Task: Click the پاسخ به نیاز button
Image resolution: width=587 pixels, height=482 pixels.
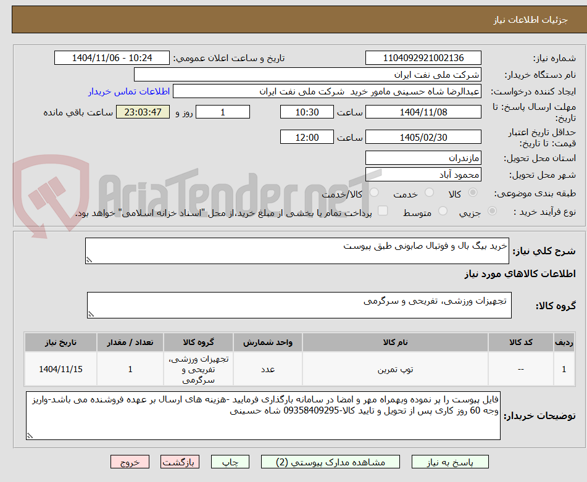Action: coord(450,462)
